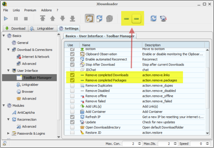Uncheck Clipboard Observation Use checkbox

coord(72,54)
